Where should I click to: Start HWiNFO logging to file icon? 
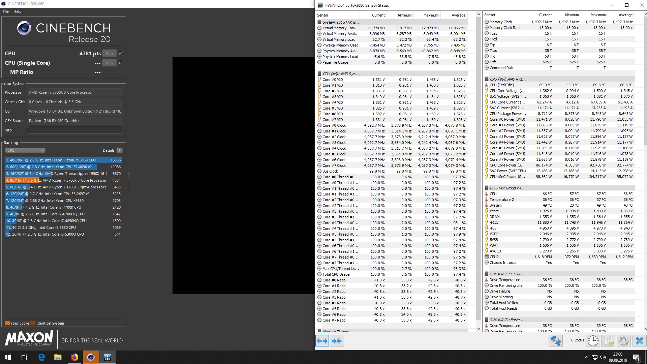click(609, 341)
